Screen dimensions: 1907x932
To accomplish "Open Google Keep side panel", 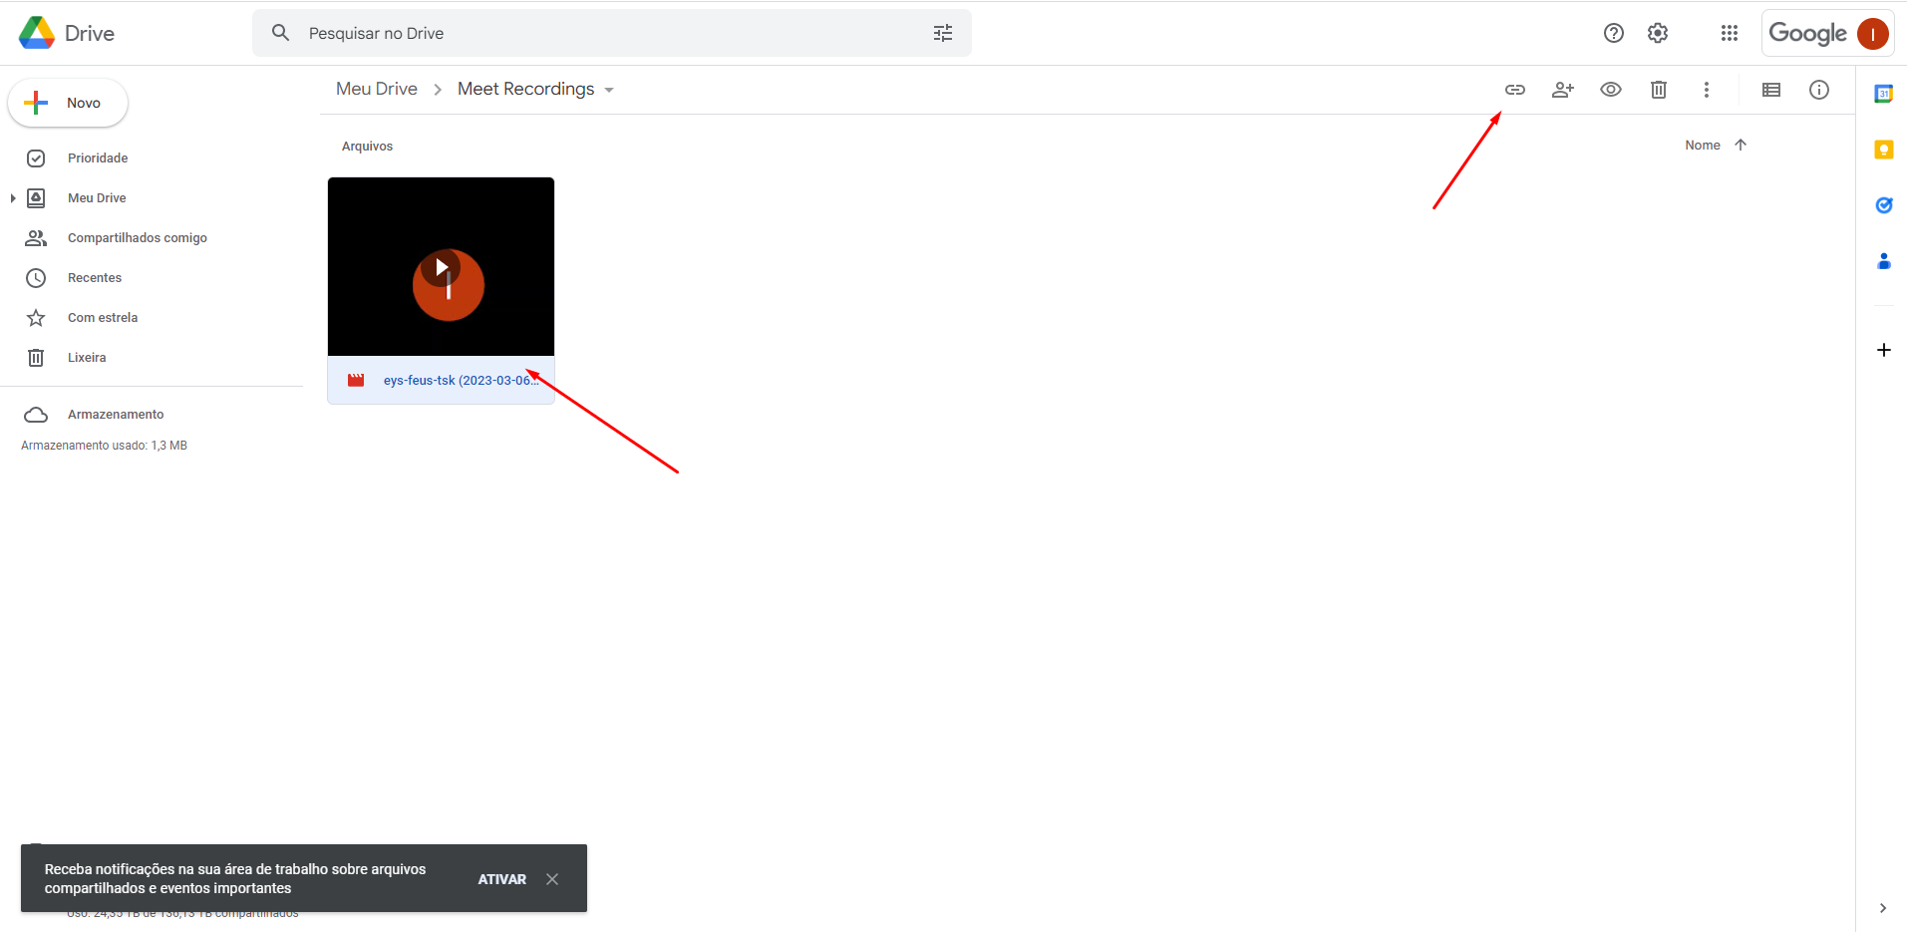I will click(x=1884, y=150).
